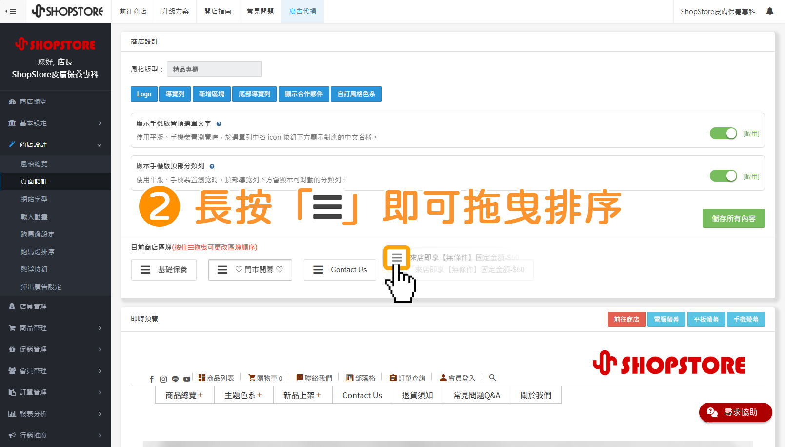Click the red 前往商店 preview button
Image resolution: width=785 pixels, height=447 pixels.
626,319
